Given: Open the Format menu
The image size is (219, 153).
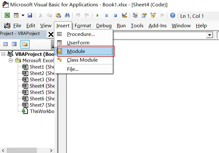Looking at the screenshot, I should (83, 26).
